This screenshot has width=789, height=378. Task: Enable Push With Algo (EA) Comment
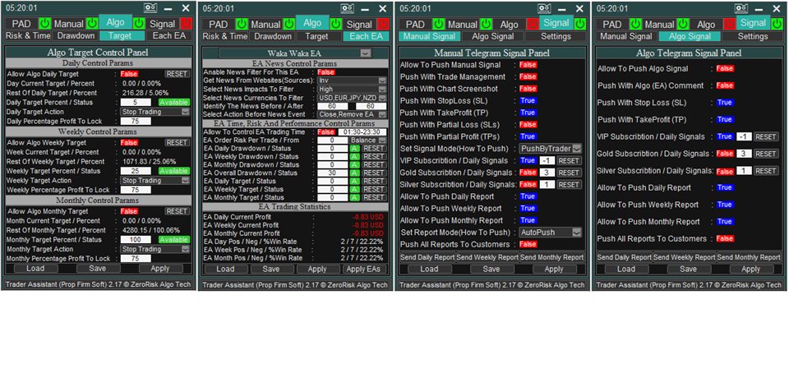click(x=724, y=85)
